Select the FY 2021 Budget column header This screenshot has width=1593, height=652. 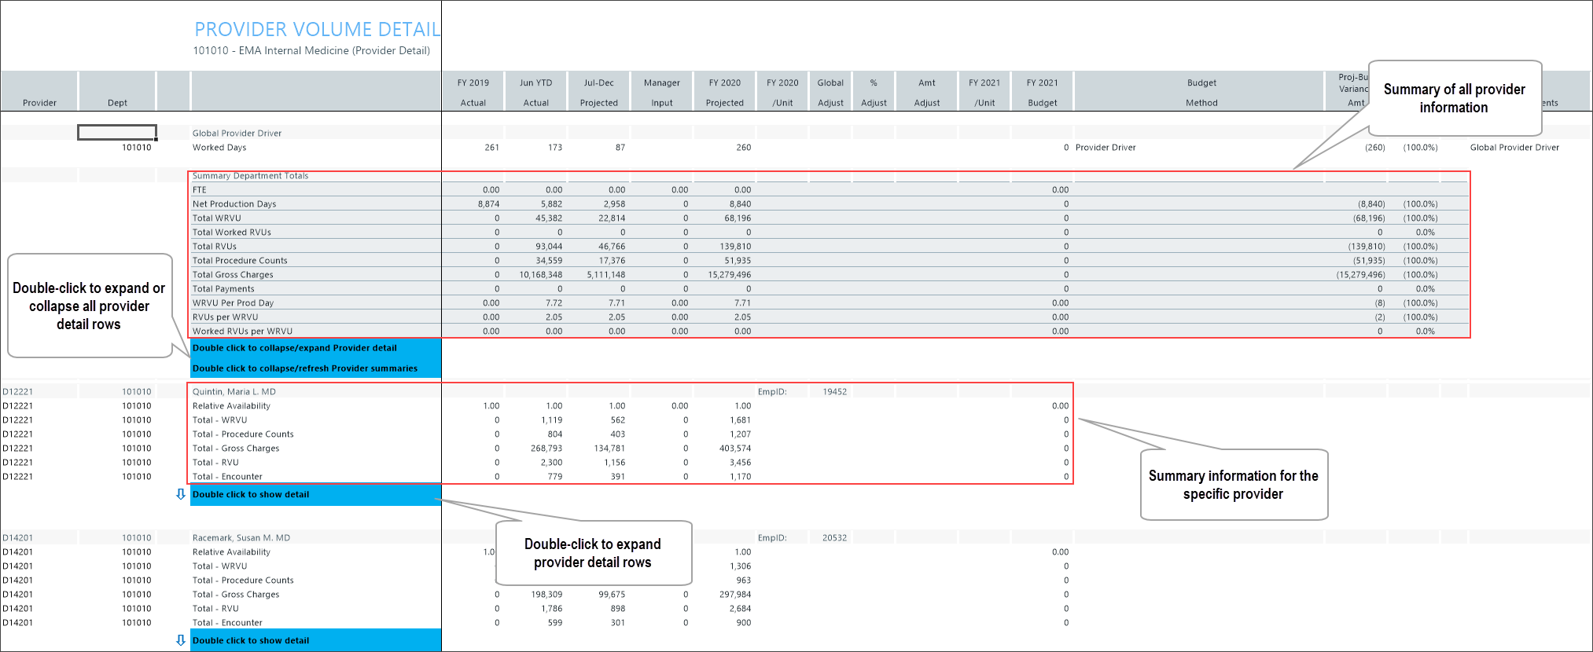(1043, 92)
